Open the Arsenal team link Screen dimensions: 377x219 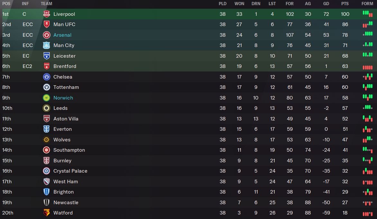[x=62, y=35]
